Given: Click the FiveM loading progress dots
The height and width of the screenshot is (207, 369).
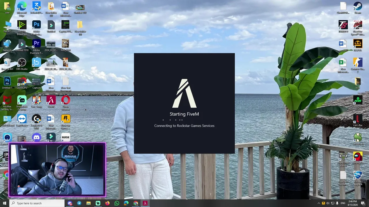Looking at the screenshot, I should point(173,120).
